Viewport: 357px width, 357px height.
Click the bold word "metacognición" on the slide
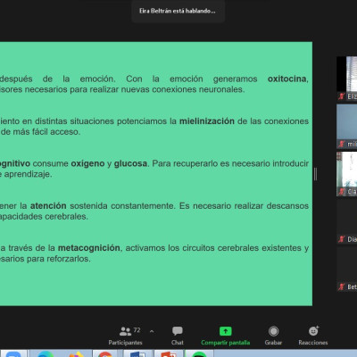[89, 248]
